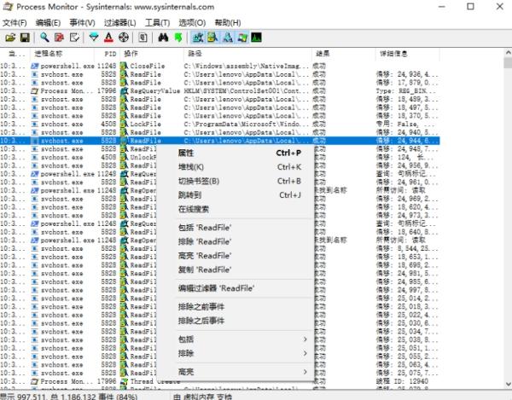Open the 事件(V) menu
The width and height of the screenshot is (512, 400).
(x=82, y=23)
